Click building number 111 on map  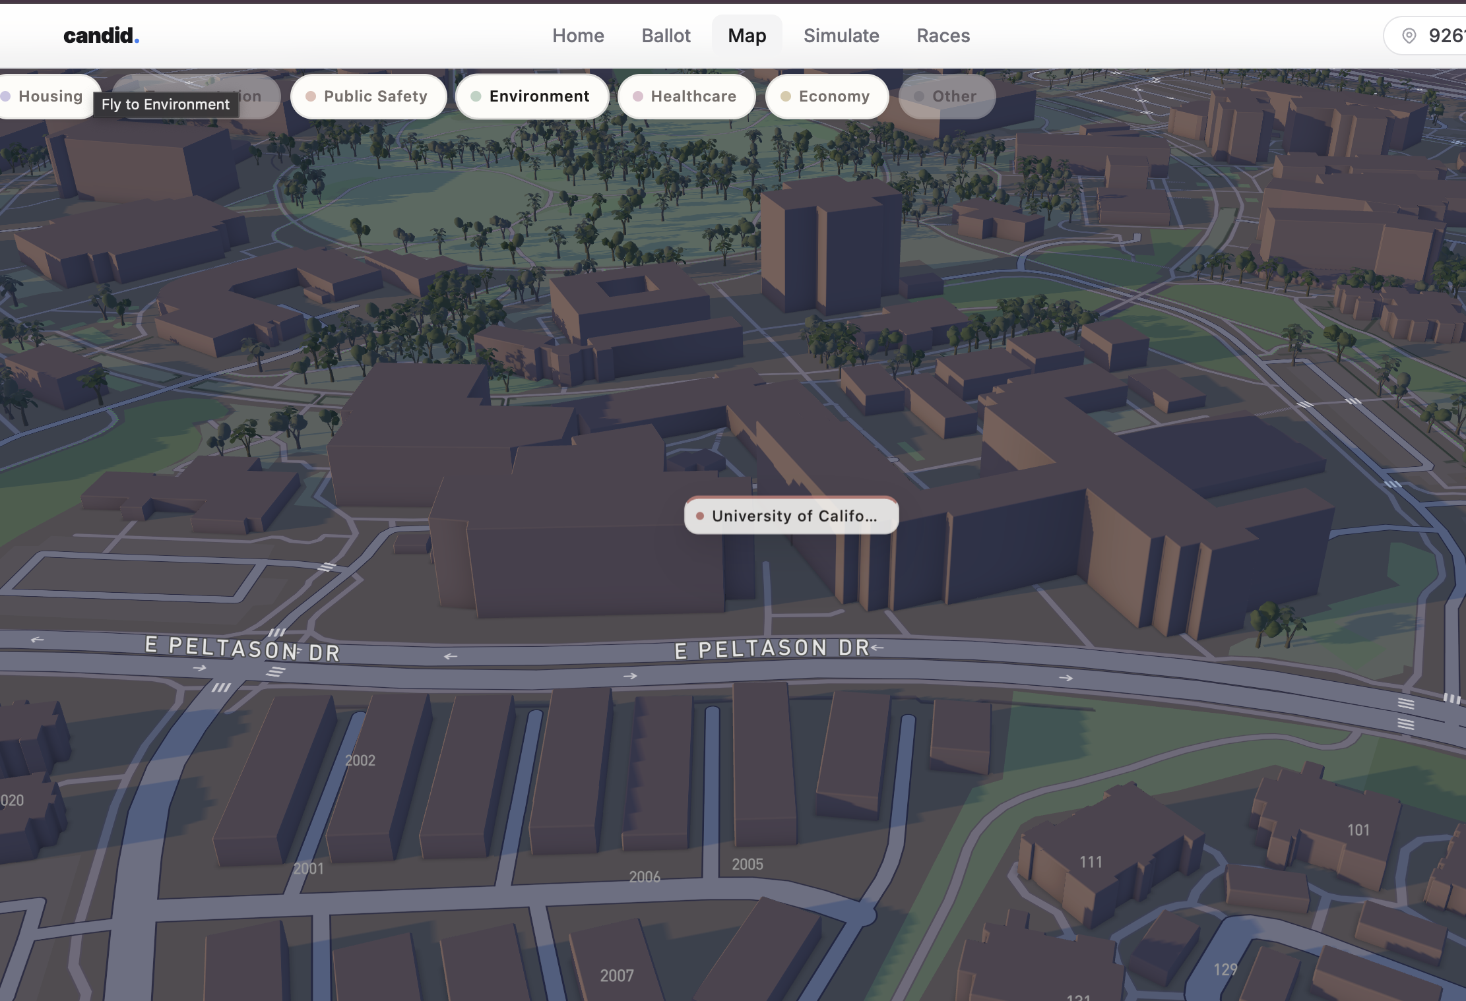1091,862
